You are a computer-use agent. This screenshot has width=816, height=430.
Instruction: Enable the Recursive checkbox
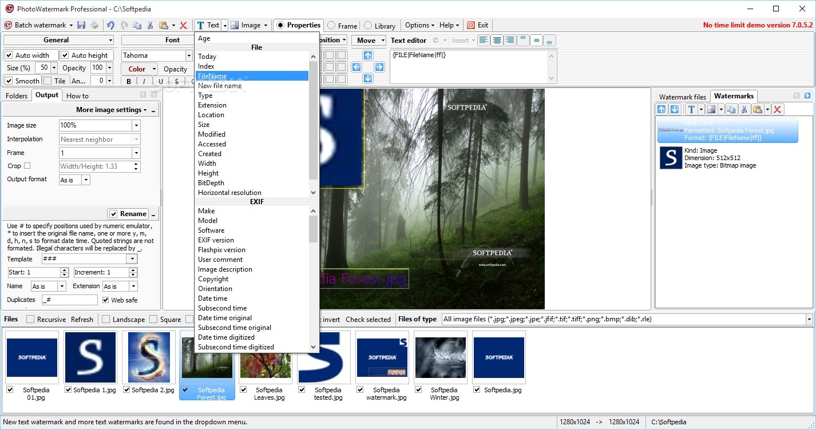tap(30, 319)
